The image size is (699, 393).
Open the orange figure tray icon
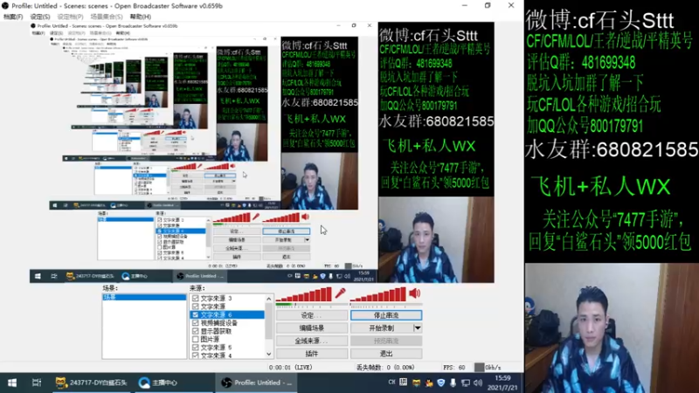pos(429,383)
